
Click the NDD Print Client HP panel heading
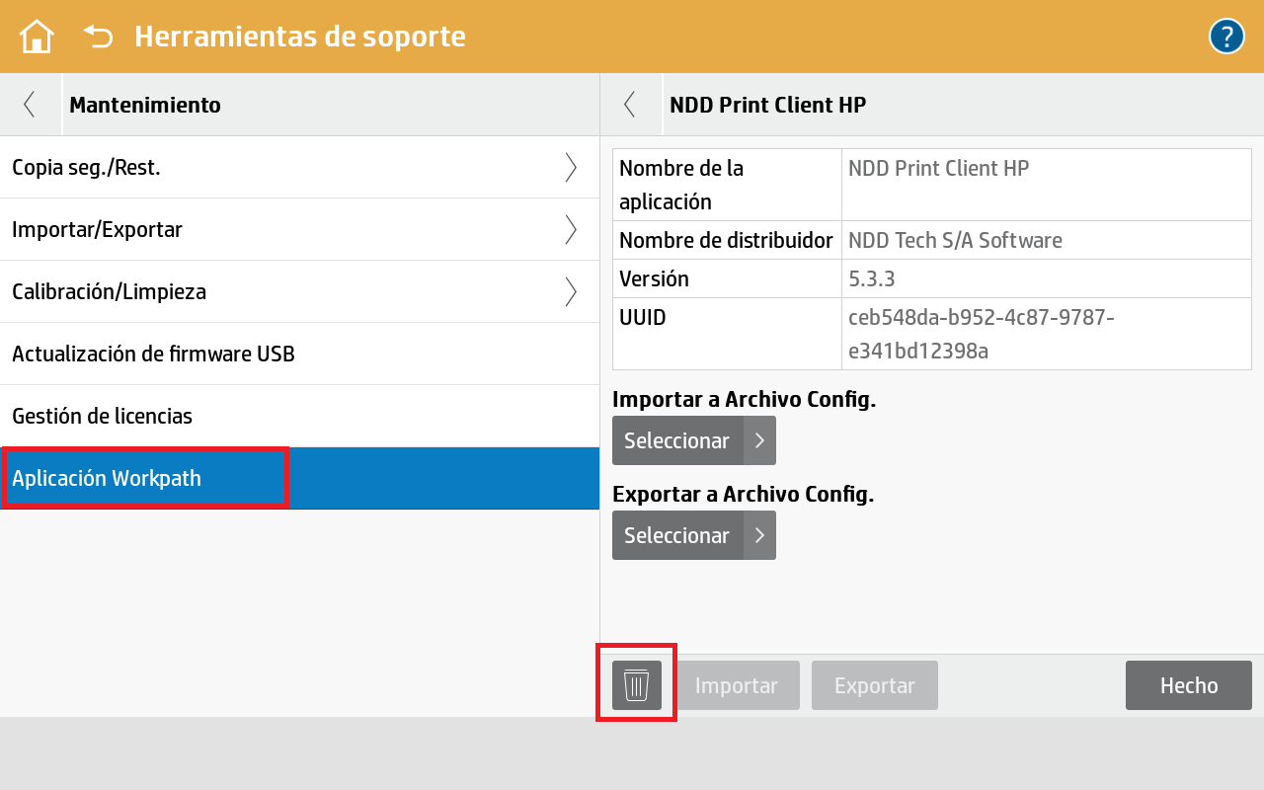[x=768, y=105]
